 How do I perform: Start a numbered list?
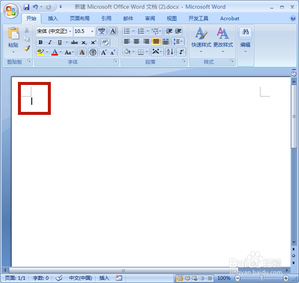(x=141, y=31)
